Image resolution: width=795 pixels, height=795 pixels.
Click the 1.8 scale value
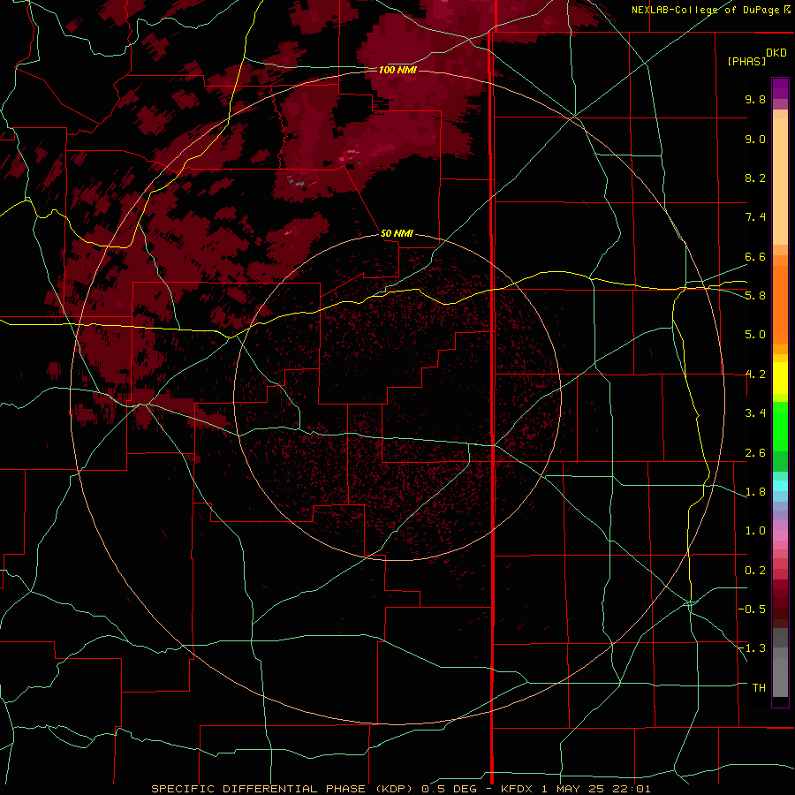point(755,492)
